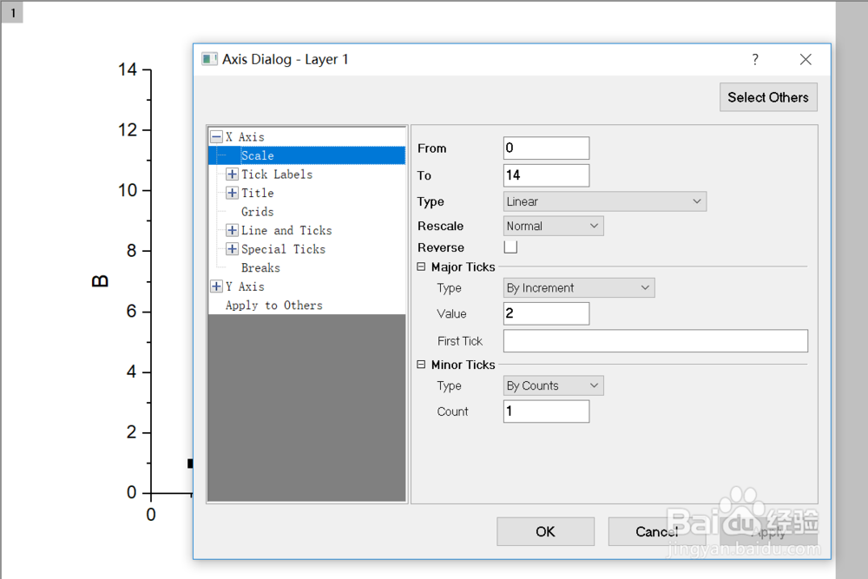This screenshot has height=579, width=868.
Task: Open Major Ticks Type By Increment dropdown
Action: (578, 288)
